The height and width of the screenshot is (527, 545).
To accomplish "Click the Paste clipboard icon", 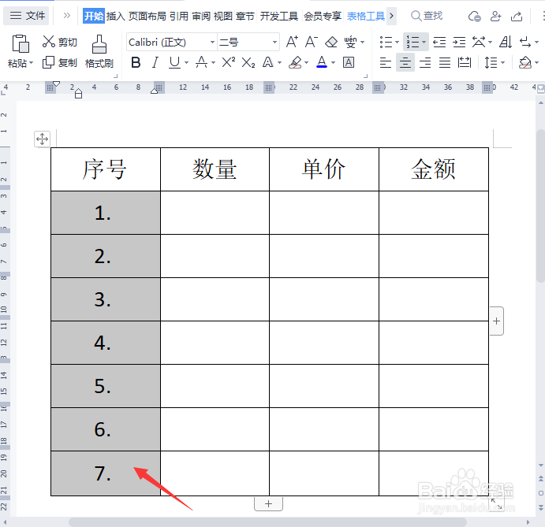I will (21, 43).
